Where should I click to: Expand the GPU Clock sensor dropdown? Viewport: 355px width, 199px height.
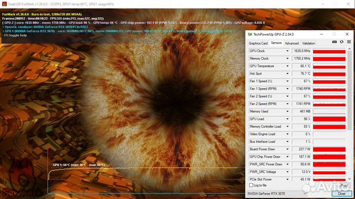pyautogui.click(x=288, y=51)
